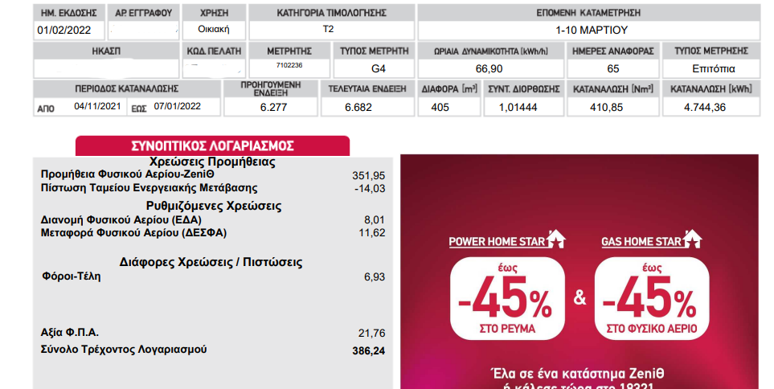Image resolution: width=774 pixels, height=389 pixels.
Task: Select the -45% electricity discount badge
Action: 507,299
